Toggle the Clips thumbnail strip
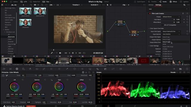191x107 pixels. click(46, 2)
